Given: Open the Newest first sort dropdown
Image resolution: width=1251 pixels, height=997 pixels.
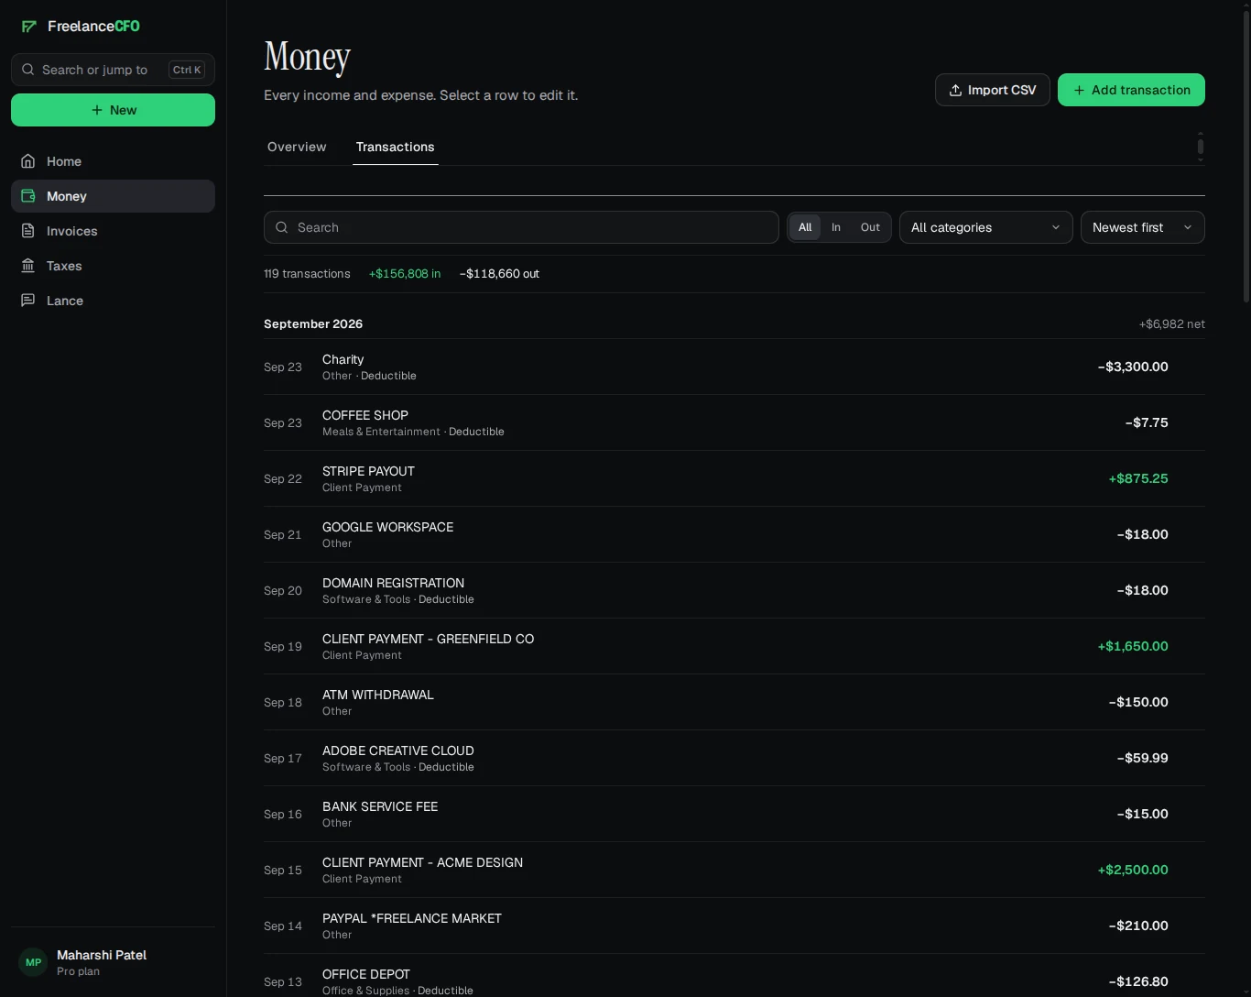Looking at the screenshot, I should pyautogui.click(x=1143, y=227).
